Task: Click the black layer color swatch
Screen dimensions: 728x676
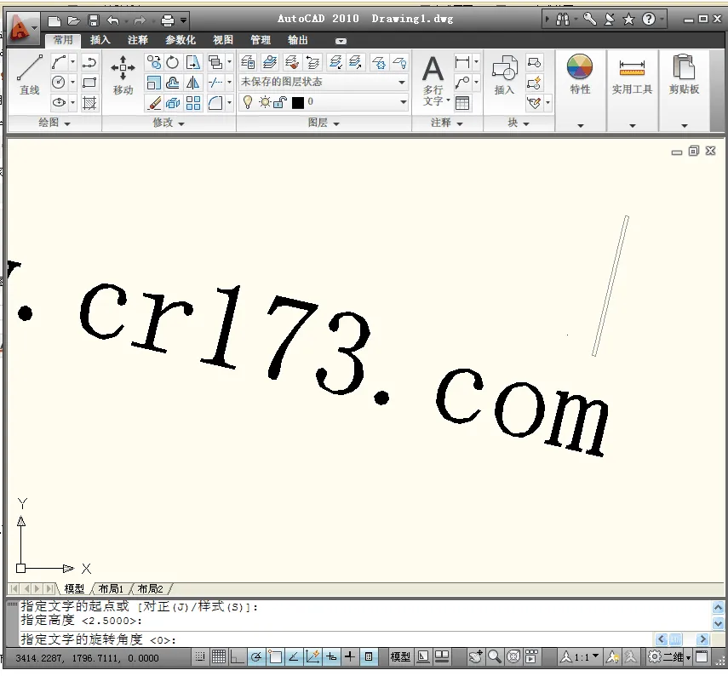Action: pyautogui.click(x=298, y=102)
